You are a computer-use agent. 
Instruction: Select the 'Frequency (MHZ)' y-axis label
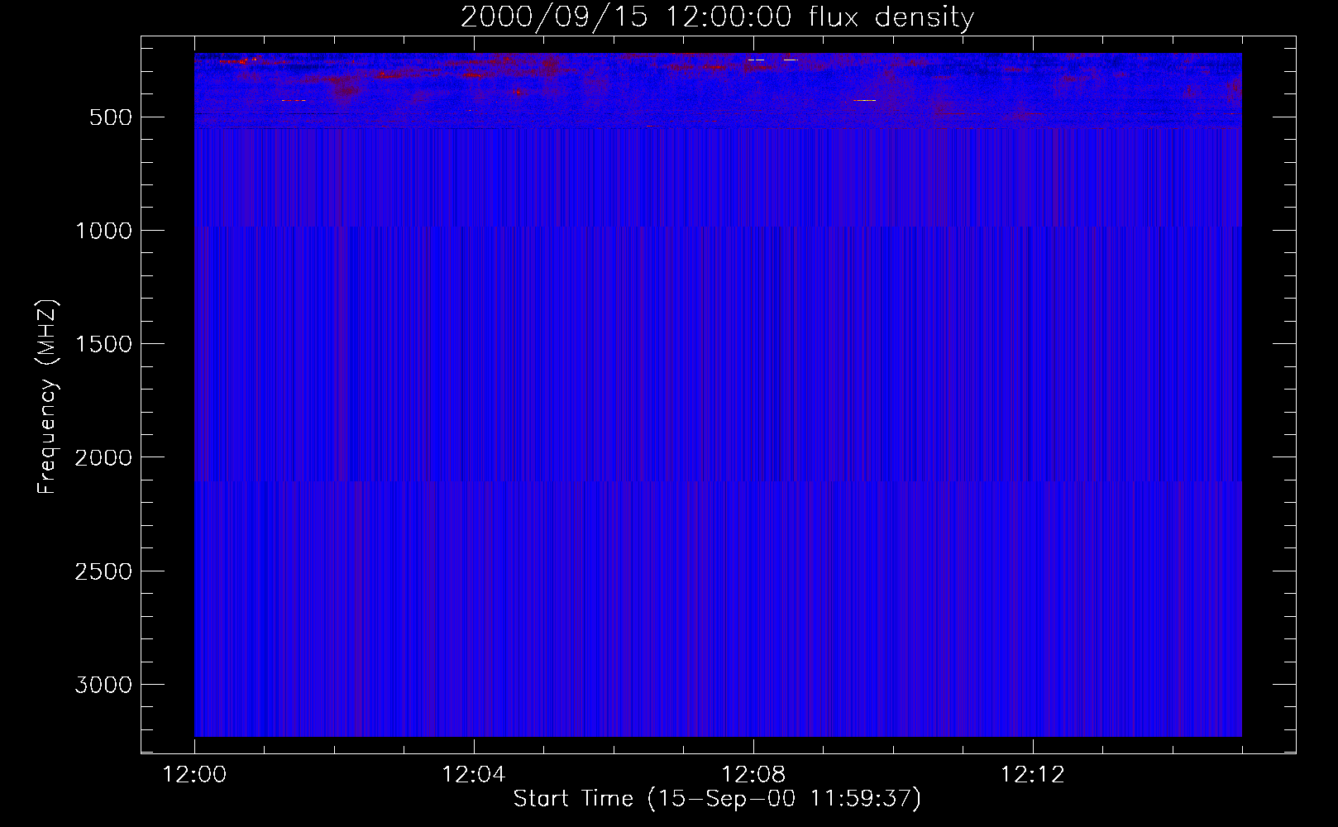click(x=47, y=397)
